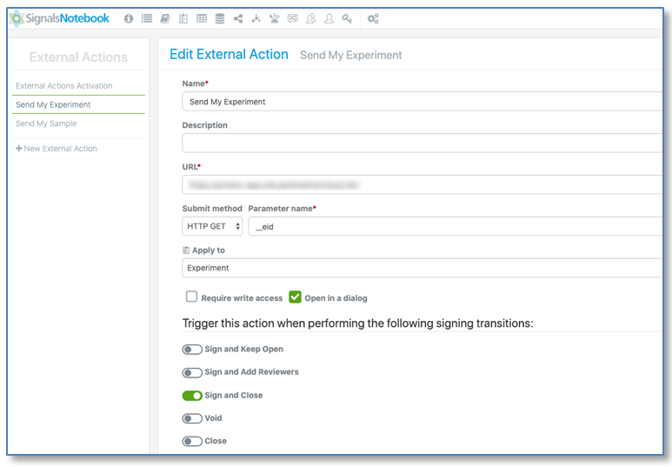Click the database stack icon
This screenshot has height=467, width=672.
220,18
